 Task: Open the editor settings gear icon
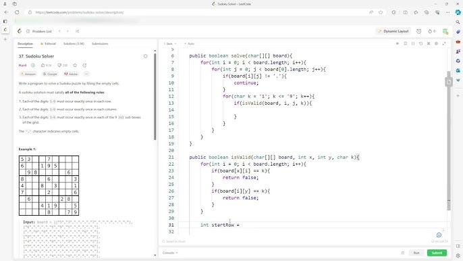click(x=436, y=43)
